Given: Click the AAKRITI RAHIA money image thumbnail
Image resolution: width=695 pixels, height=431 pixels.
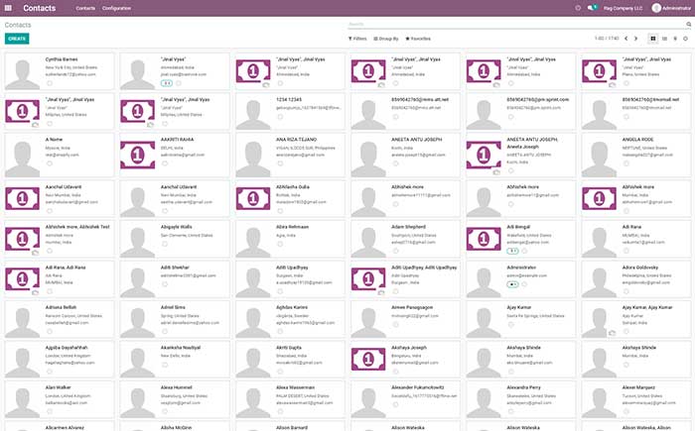Looking at the screenshot, I should 137,156.
